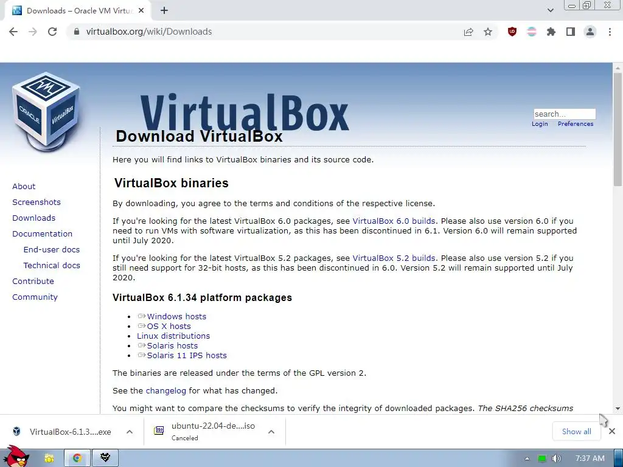The image size is (623, 467).
Task: Open Documentation in the sidebar
Action: coord(42,234)
